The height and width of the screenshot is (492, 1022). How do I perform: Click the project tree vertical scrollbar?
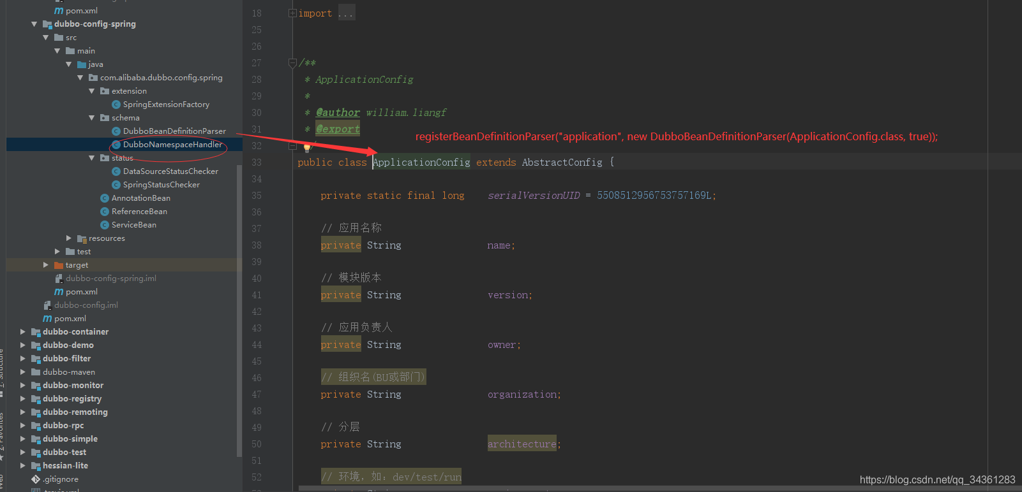point(239,311)
